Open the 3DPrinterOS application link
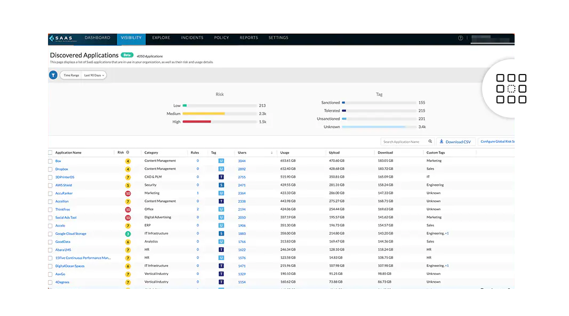Image resolution: width=569 pixels, height=316 pixels. point(65,177)
